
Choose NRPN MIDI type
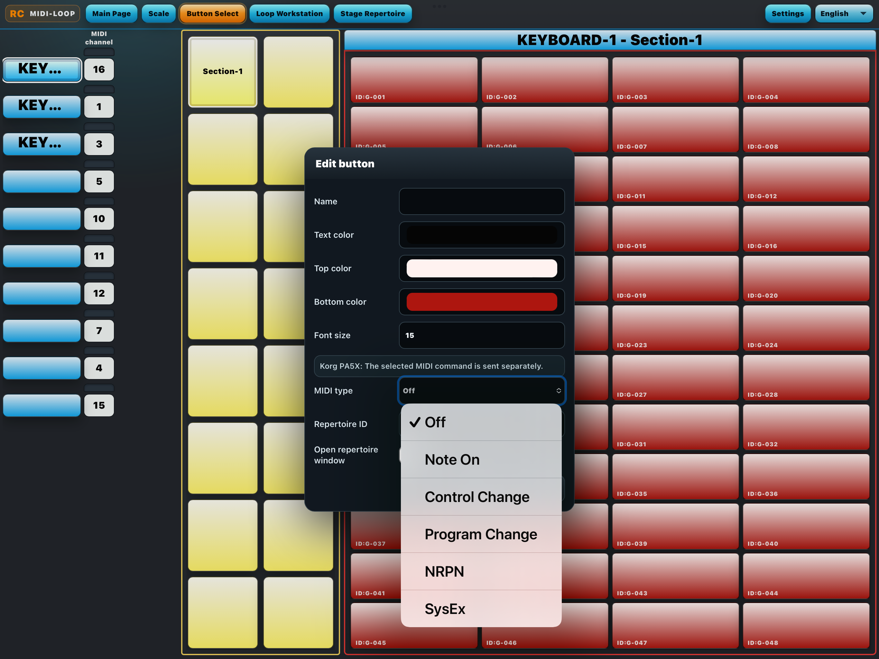pos(481,571)
